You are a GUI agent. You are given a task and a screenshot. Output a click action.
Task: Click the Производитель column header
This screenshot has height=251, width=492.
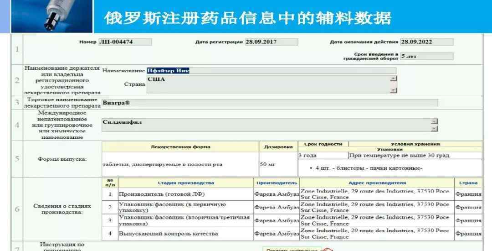click(x=277, y=183)
